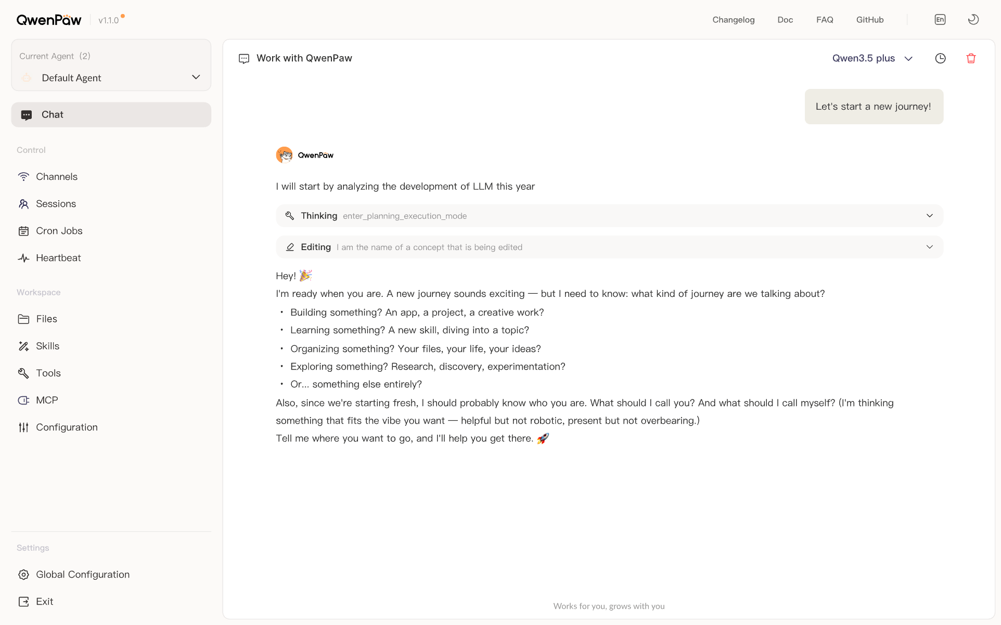This screenshot has height=625, width=1001.
Task: Open Heartbeat page
Action: point(58,258)
